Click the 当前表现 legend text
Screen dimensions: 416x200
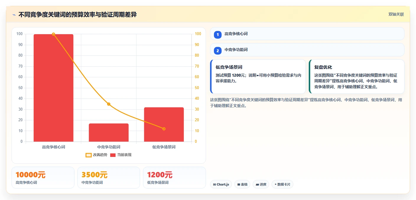click(124, 155)
